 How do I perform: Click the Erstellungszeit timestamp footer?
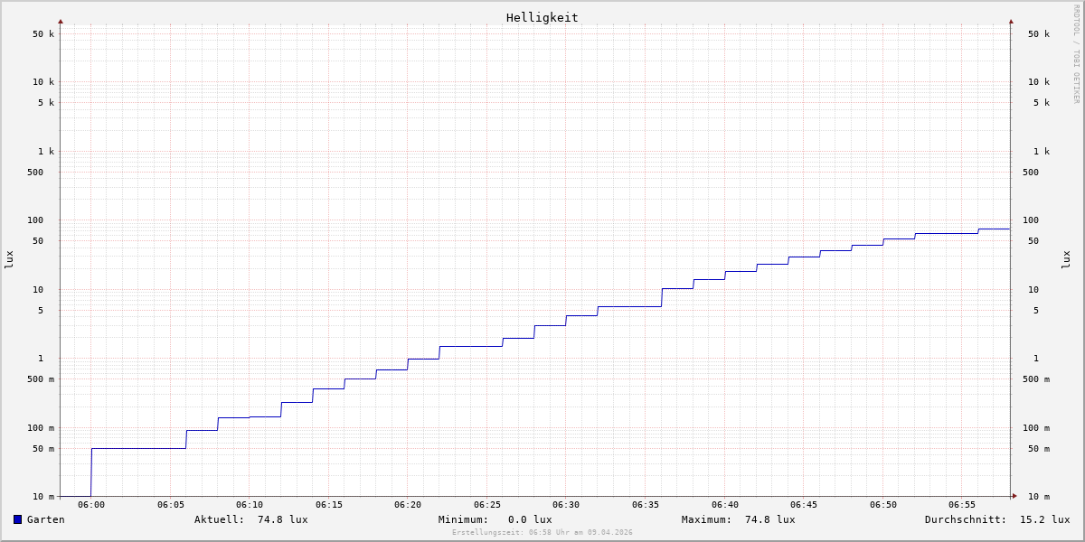click(542, 533)
